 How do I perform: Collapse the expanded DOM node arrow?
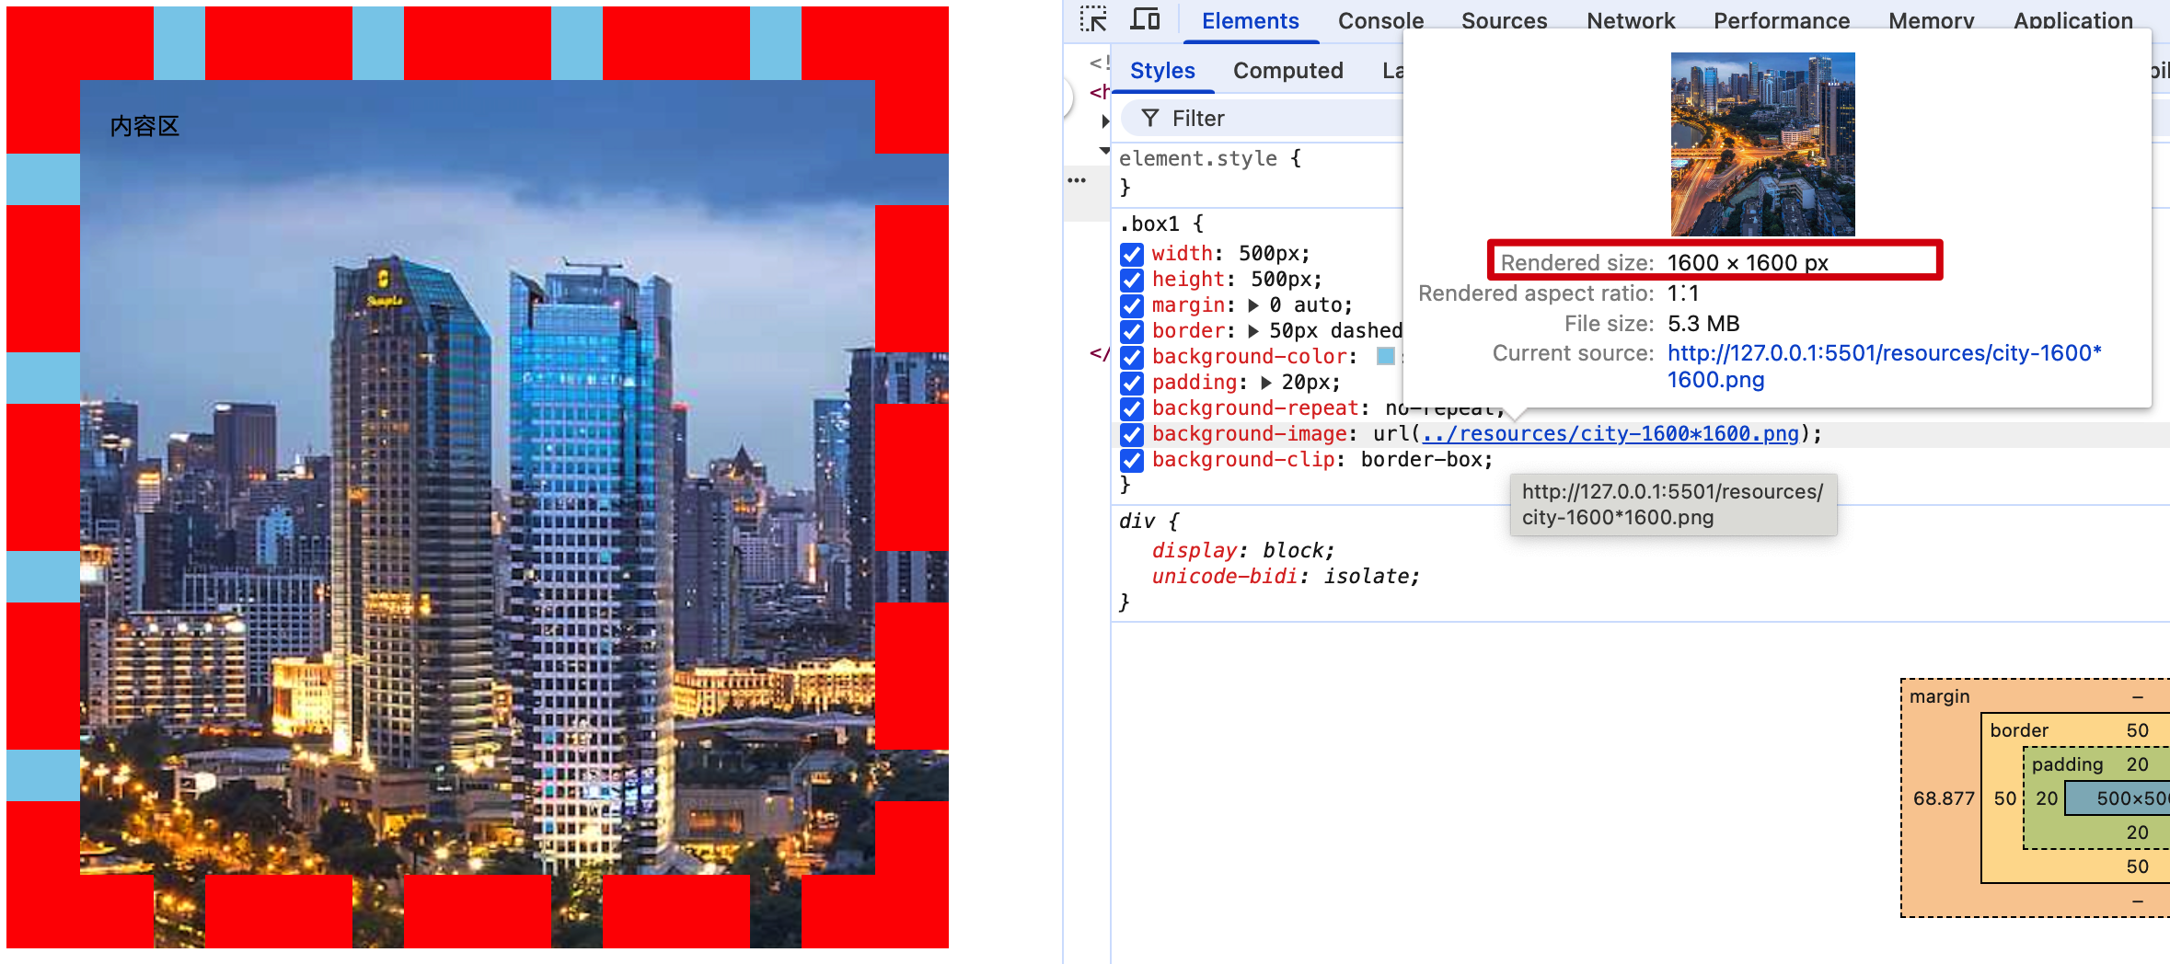click(1104, 150)
